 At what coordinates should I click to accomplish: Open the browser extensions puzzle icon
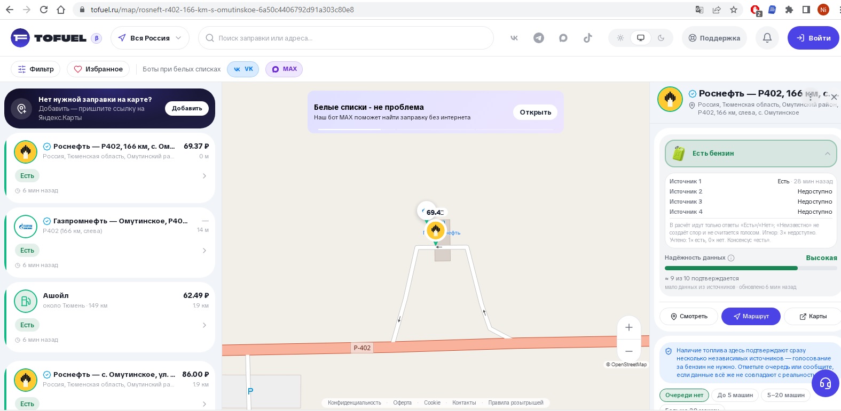(789, 10)
